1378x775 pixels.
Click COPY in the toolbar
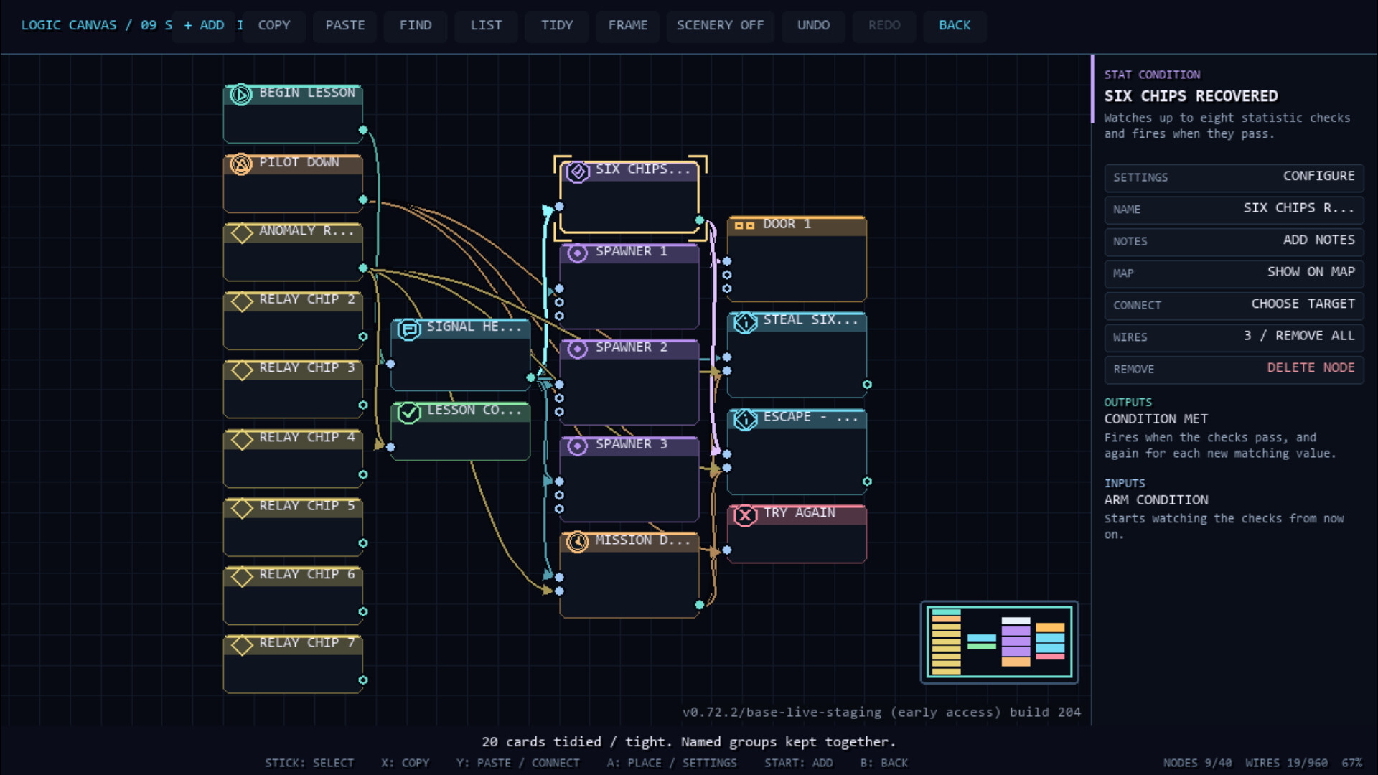tap(274, 25)
